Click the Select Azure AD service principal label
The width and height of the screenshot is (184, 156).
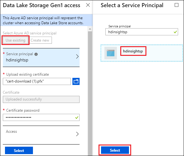click(30, 33)
